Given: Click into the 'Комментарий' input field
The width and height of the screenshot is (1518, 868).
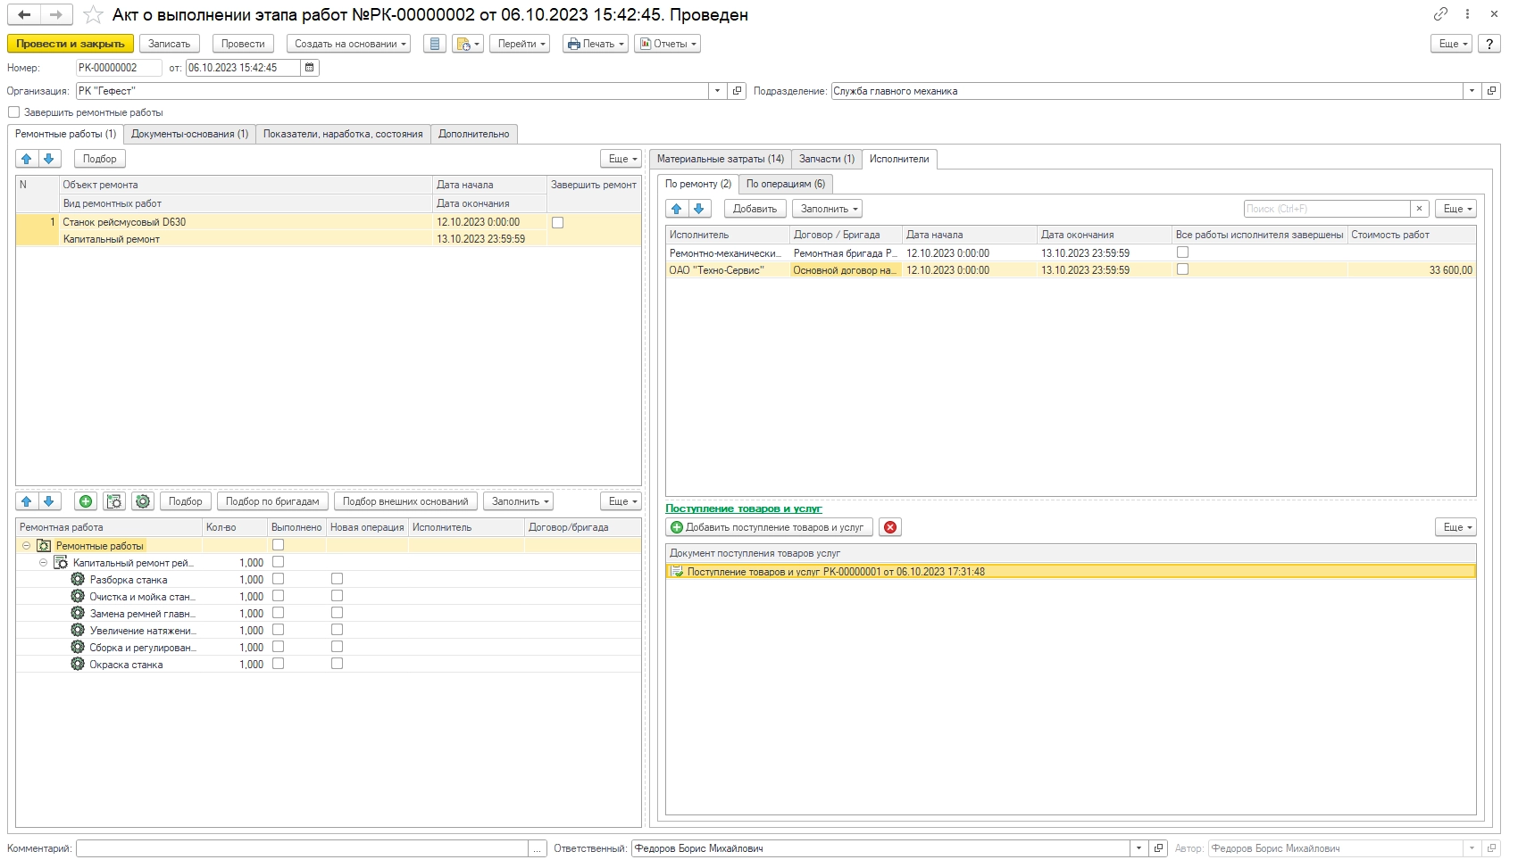Looking at the screenshot, I should click(x=302, y=848).
